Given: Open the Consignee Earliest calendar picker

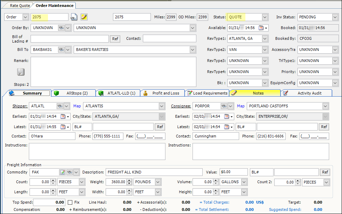Looking at the screenshot, I should click(227, 116).
